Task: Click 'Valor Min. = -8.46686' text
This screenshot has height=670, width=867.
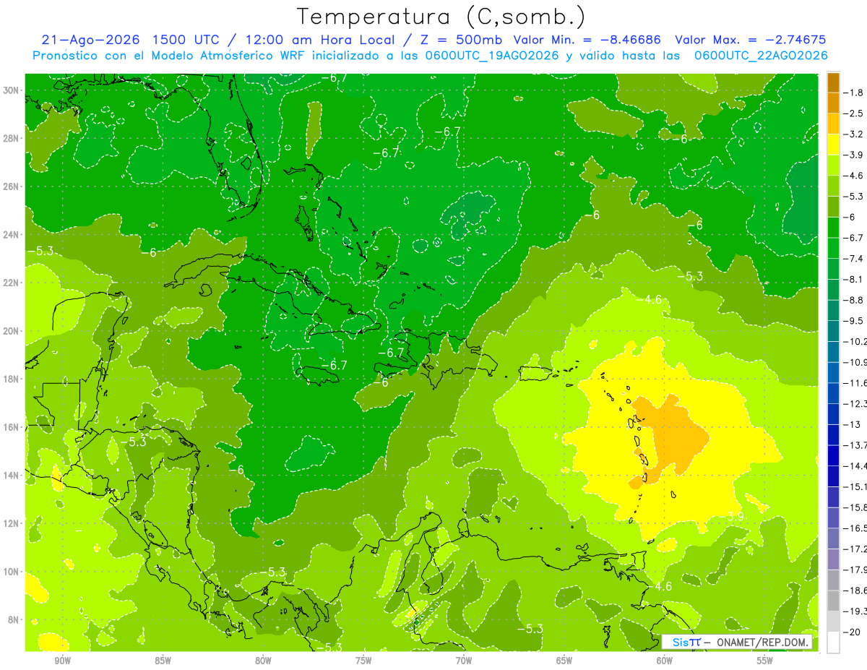Action: point(588,40)
